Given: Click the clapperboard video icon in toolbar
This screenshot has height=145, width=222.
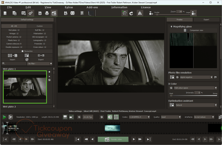Looking at the screenshot, I should [54, 13].
